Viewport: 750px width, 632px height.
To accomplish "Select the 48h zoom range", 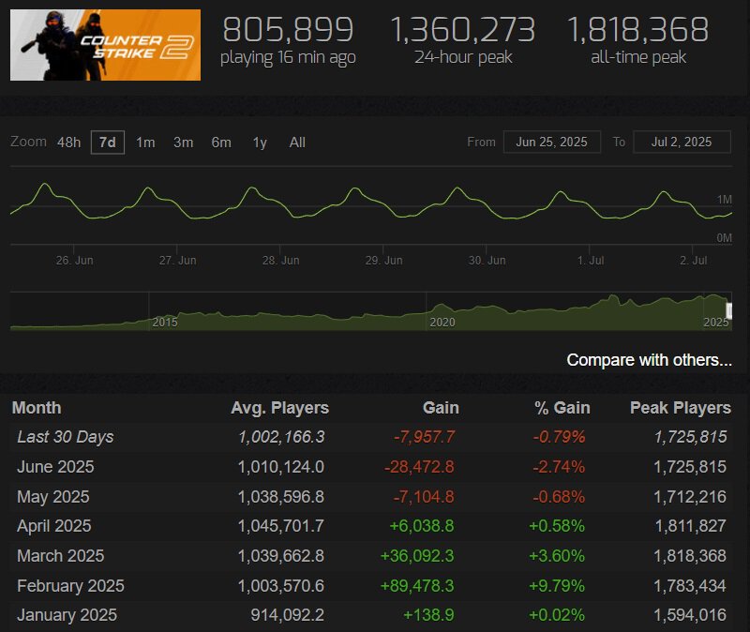I will [x=68, y=143].
